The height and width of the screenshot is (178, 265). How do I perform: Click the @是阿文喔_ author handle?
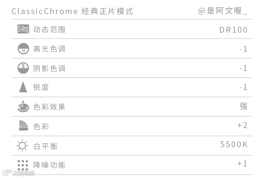[x=223, y=11]
